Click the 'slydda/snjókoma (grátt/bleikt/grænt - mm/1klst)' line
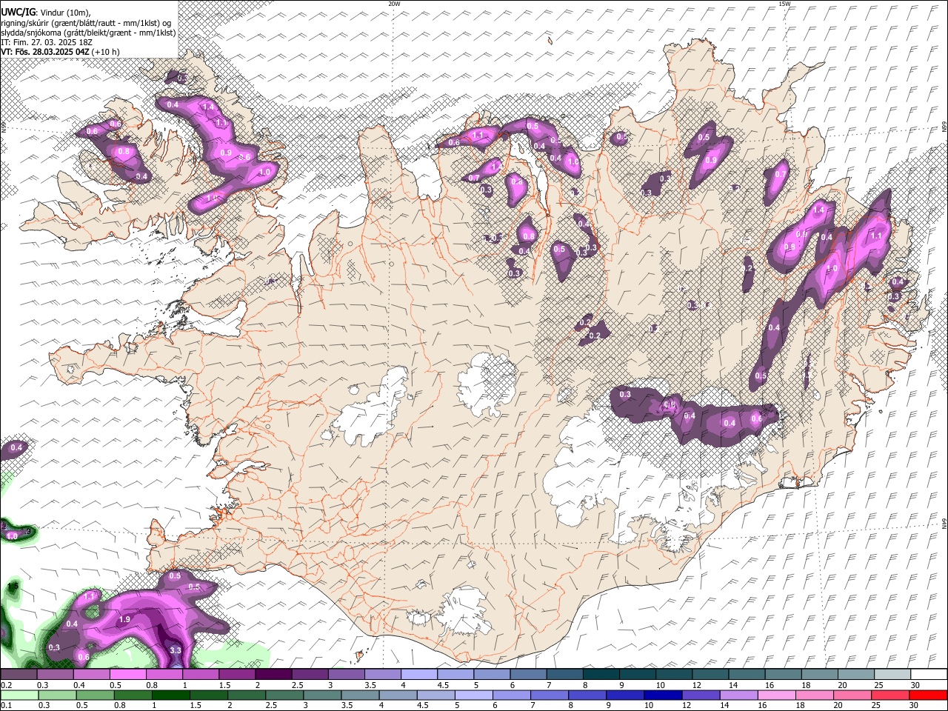948x711 pixels. pyautogui.click(x=88, y=32)
